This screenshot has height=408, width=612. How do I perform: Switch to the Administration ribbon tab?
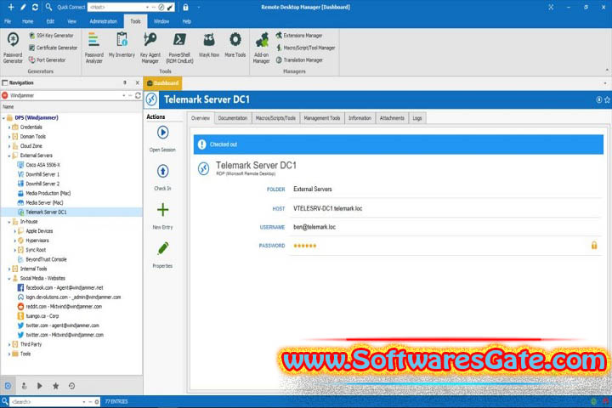[104, 21]
